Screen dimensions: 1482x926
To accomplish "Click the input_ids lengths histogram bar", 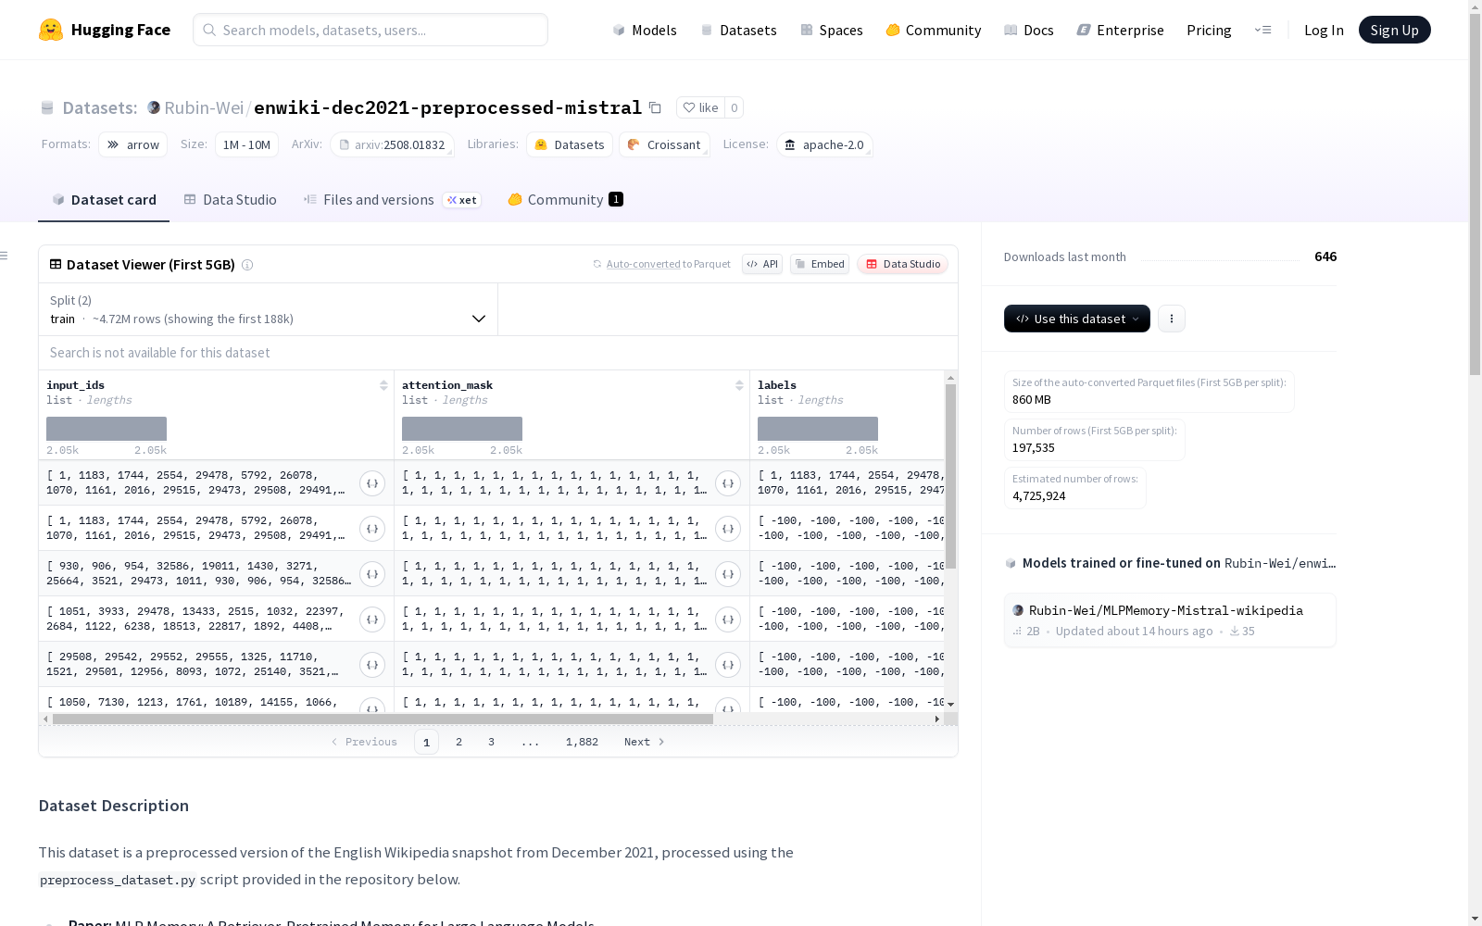I will click(107, 429).
